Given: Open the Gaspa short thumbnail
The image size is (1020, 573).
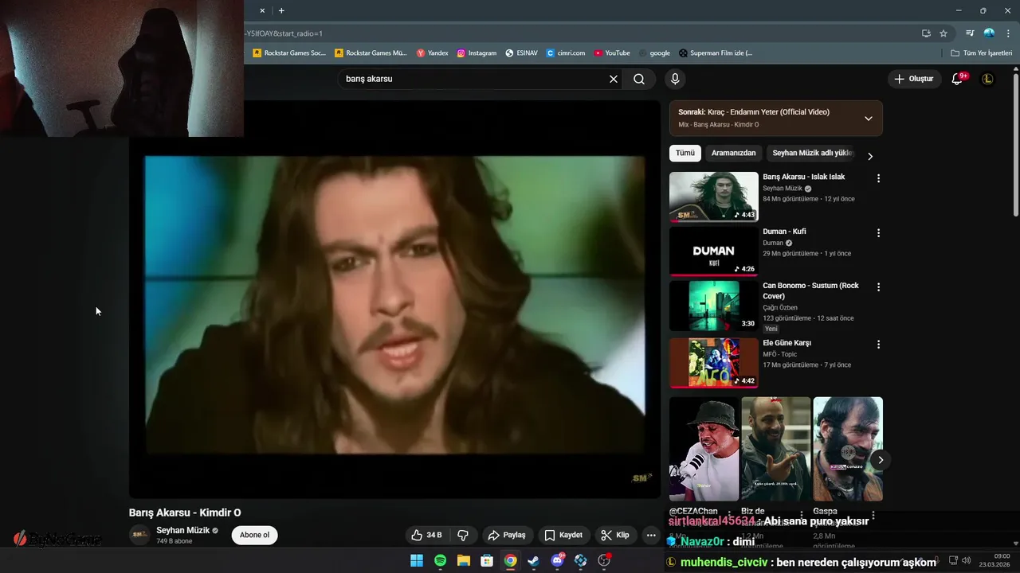Looking at the screenshot, I should pos(848,449).
